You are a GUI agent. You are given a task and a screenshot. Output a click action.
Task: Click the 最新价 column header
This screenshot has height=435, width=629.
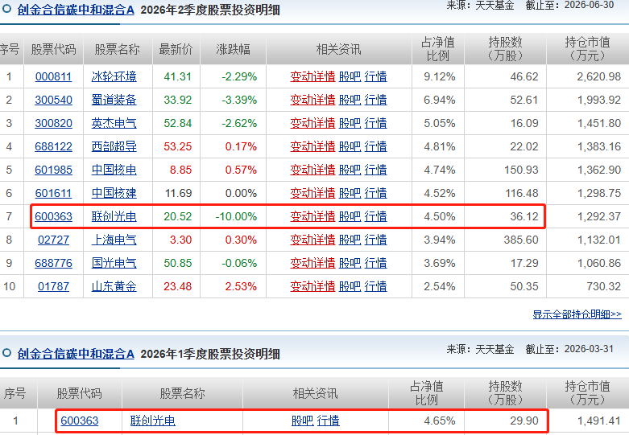coord(176,49)
